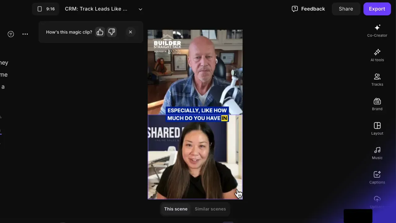
Task: Open the Co-Creator panel
Action: click(x=377, y=31)
